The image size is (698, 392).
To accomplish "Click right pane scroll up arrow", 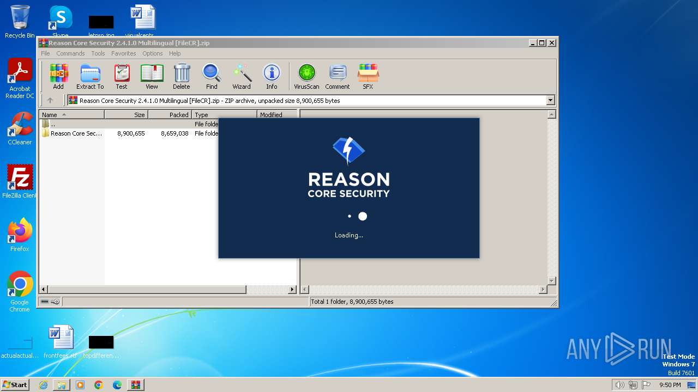I will coord(551,114).
